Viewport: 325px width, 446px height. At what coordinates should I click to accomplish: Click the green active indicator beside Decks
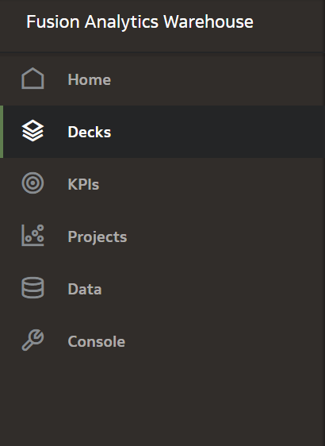[x=2, y=132]
